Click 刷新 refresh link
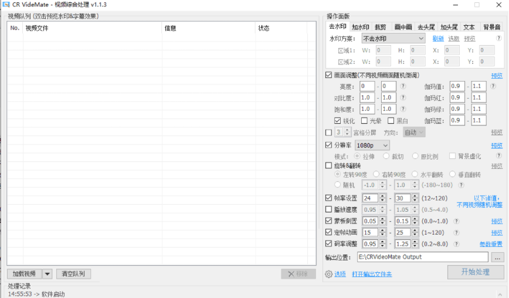Viewport: 509px width, 298px height. pos(438,39)
